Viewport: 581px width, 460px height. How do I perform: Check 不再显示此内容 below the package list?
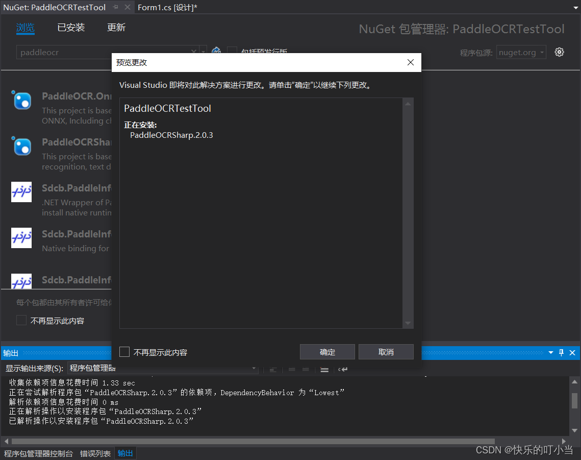tap(20, 320)
